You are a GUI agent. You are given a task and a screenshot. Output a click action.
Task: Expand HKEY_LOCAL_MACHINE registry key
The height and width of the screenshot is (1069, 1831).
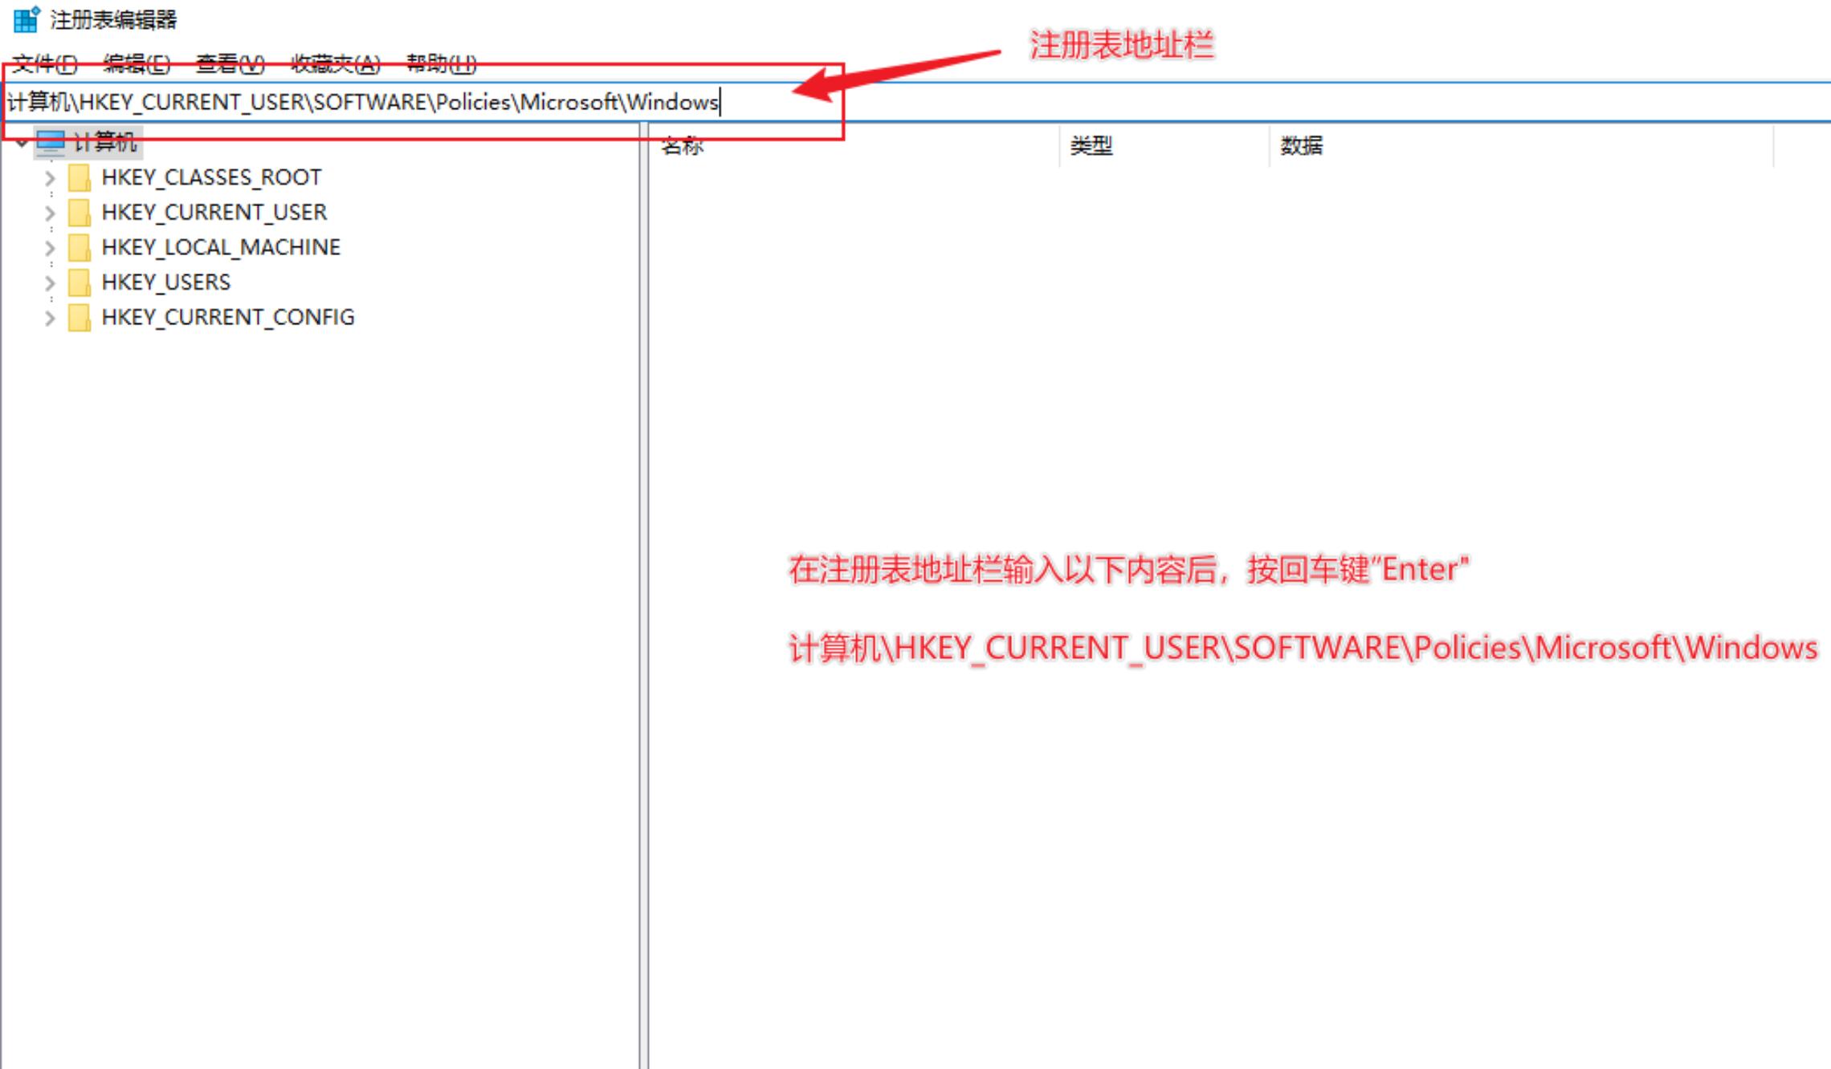tap(46, 247)
